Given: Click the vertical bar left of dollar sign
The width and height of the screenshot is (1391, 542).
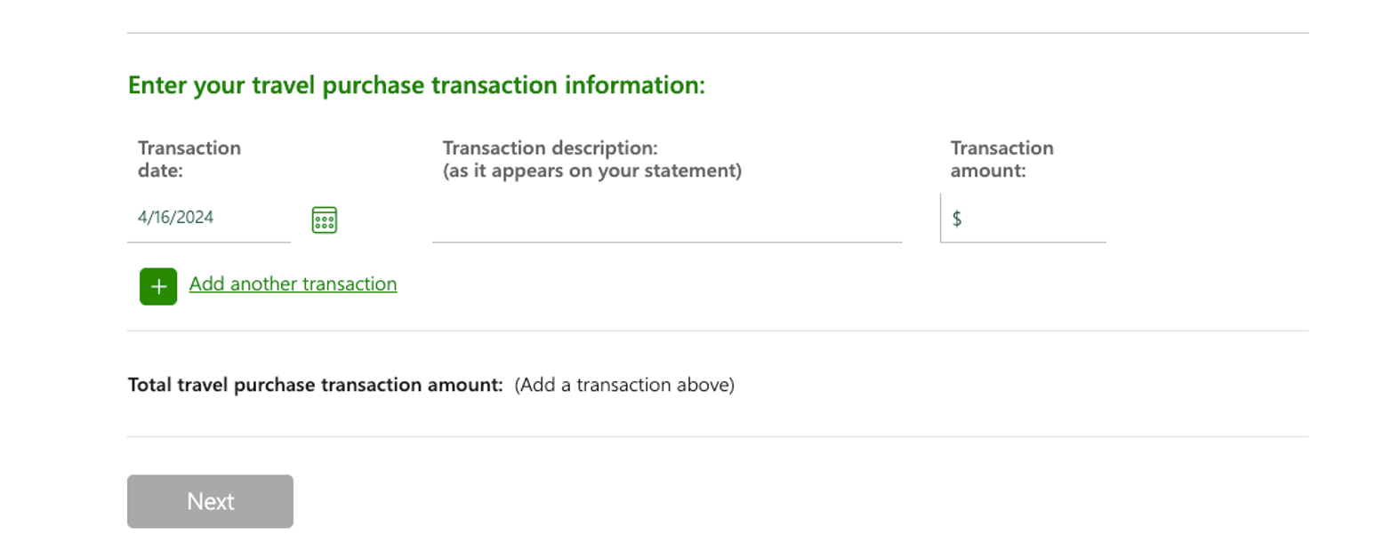Looking at the screenshot, I should (x=940, y=218).
